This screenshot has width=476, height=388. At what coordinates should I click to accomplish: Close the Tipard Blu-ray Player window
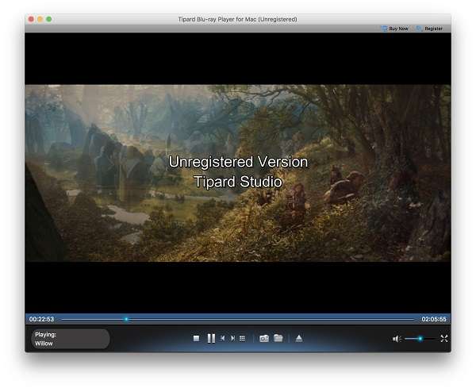(31, 19)
